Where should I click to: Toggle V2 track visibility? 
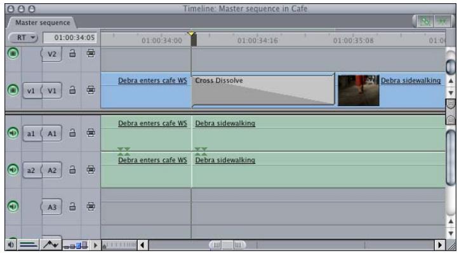click(13, 53)
